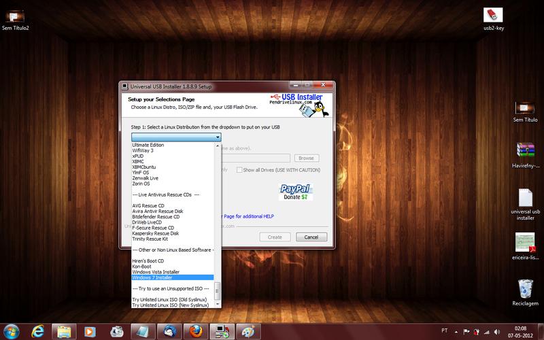
Task: Click the ISO file path field
Action: pos(256,158)
